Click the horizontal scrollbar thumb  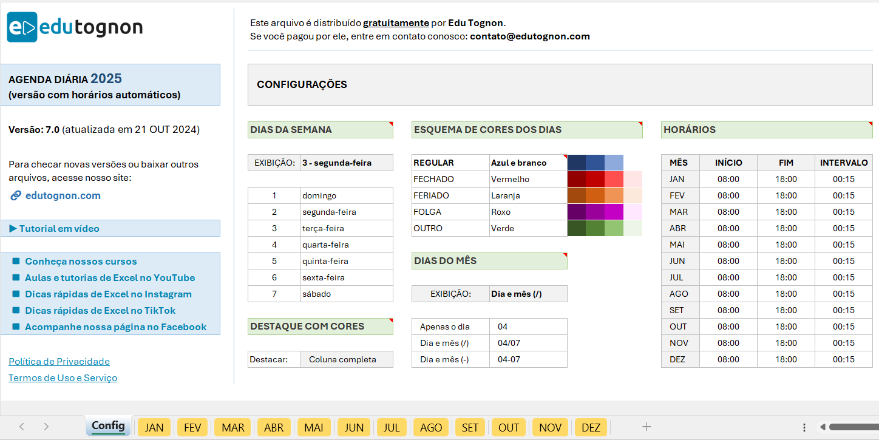point(854,427)
